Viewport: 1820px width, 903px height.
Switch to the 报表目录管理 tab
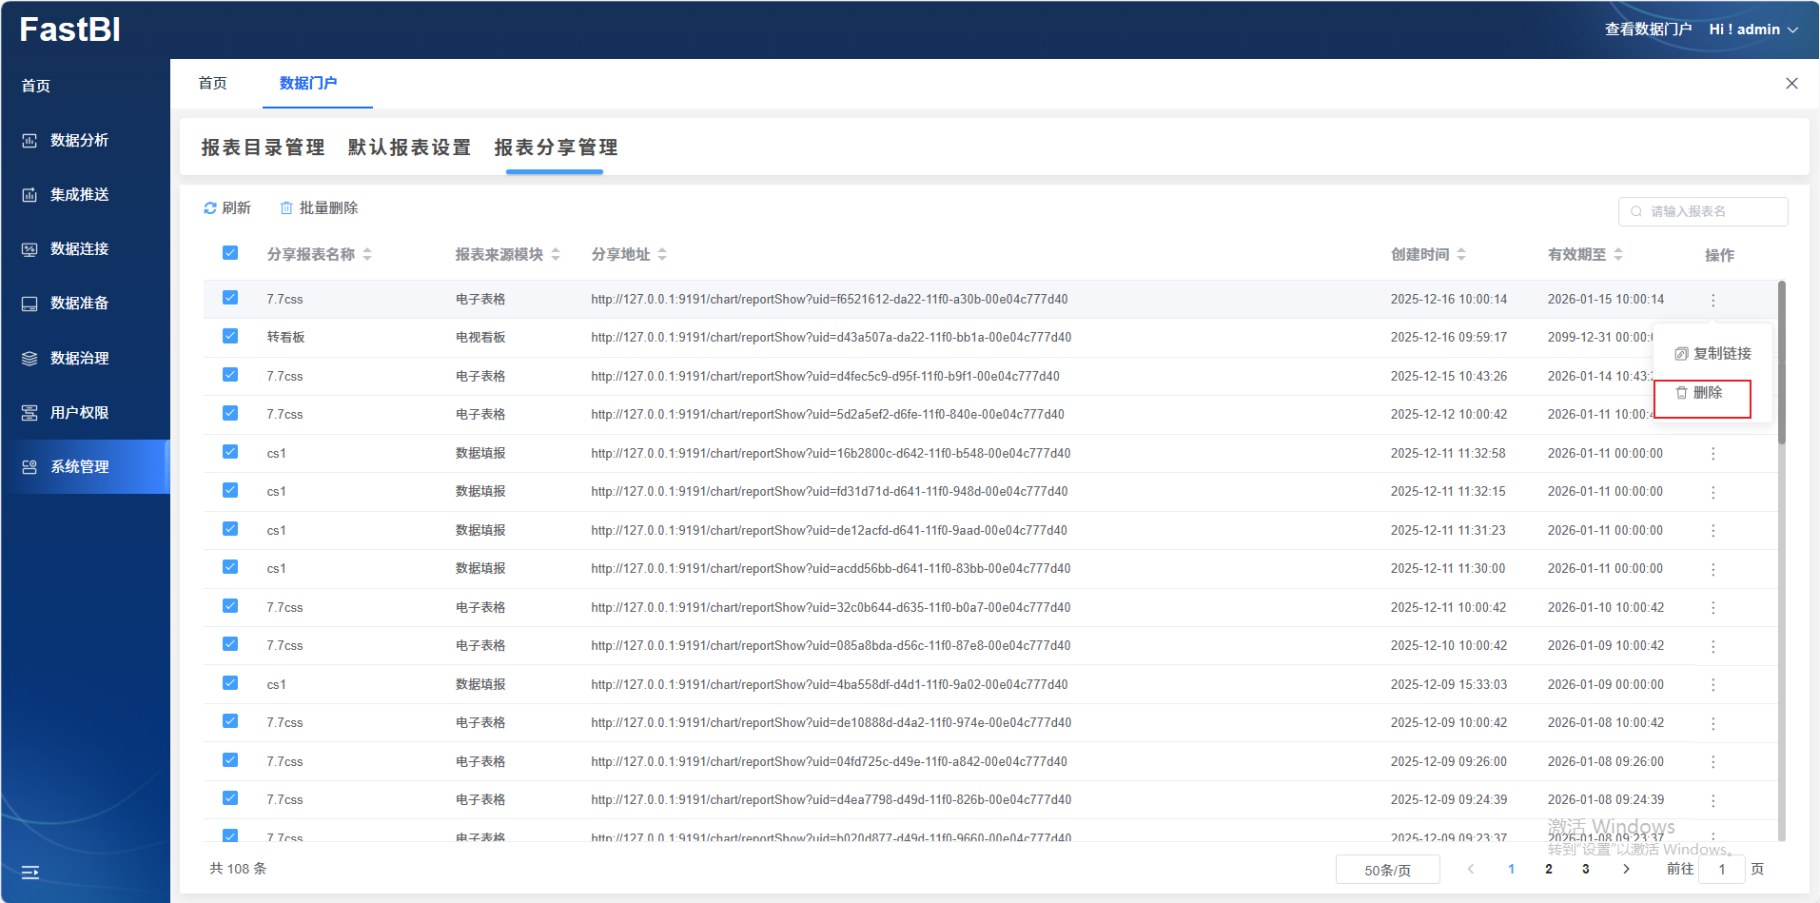point(263,147)
